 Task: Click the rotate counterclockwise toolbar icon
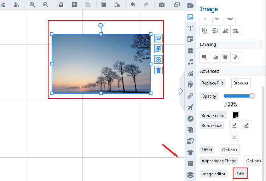tap(16, 5)
